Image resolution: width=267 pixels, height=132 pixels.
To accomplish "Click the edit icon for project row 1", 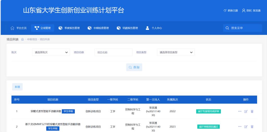I will tap(246, 111).
